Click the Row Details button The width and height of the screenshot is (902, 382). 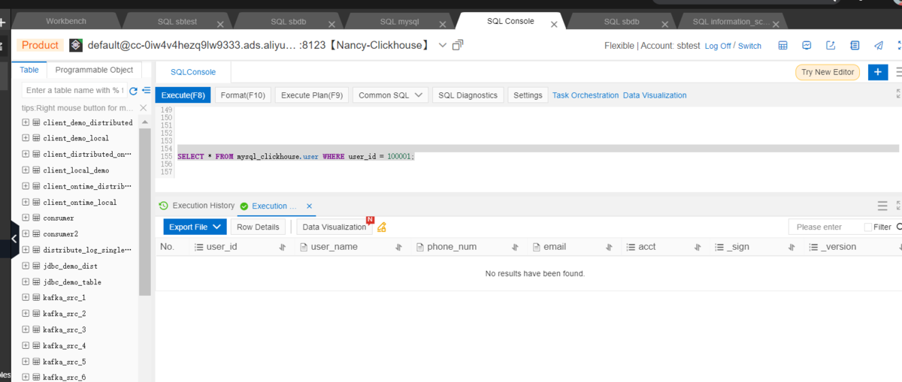click(x=258, y=227)
